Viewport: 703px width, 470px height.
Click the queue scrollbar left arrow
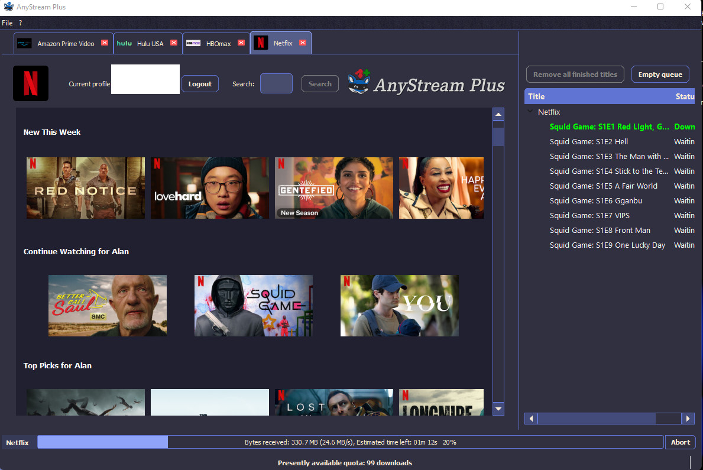click(x=532, y=419)
